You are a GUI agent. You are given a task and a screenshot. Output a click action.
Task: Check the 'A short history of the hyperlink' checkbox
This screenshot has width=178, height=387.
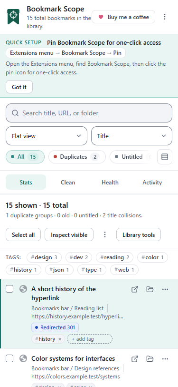pyautogui.click(x=9, y=289)
